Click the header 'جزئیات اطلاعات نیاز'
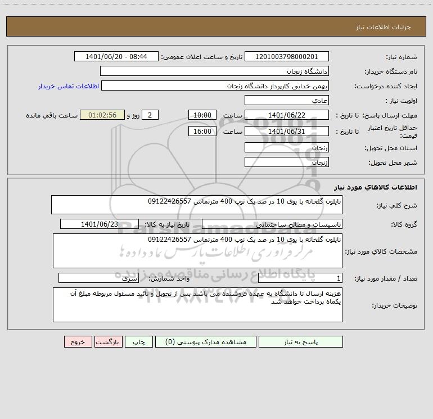 tap(384, 27)
